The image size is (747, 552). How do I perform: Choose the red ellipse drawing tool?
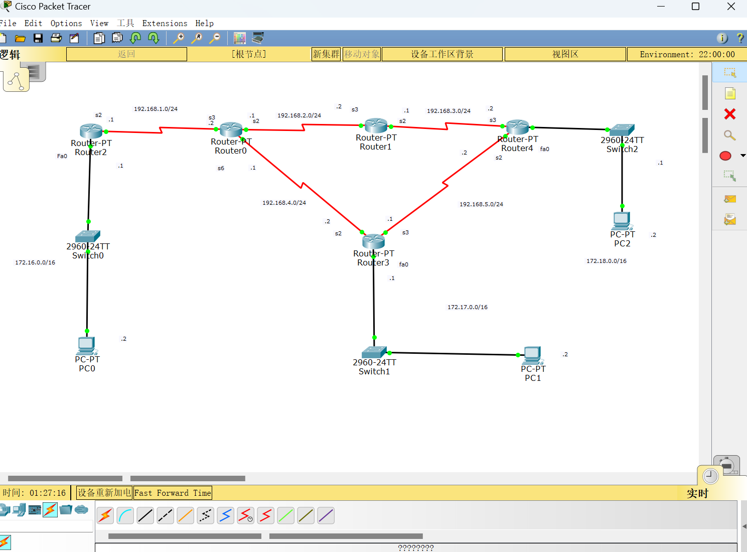725,156
